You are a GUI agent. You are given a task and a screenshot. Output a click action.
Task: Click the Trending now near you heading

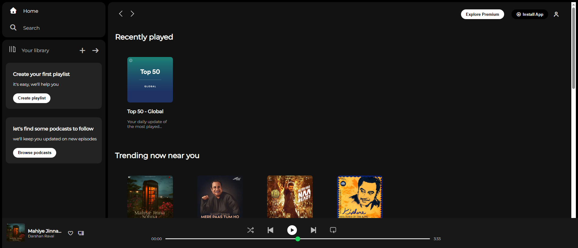pos(157,156)
